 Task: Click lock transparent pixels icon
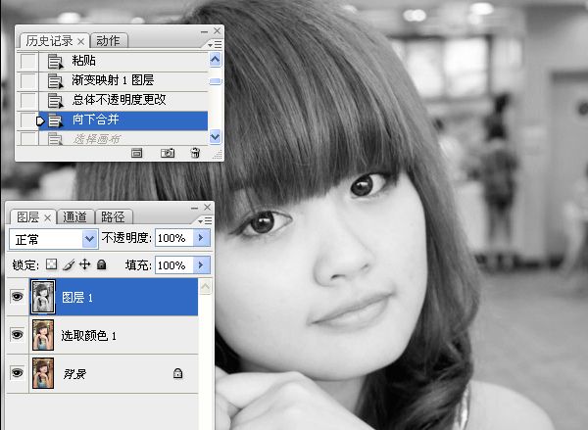pos(51,264)
